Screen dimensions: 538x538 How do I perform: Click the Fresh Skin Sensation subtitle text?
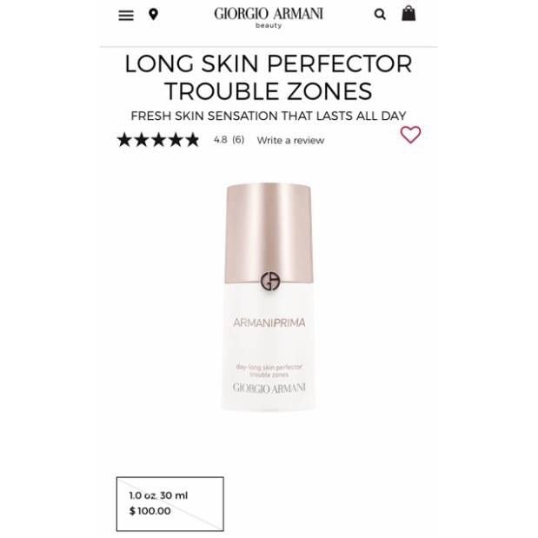coord(269,116)
